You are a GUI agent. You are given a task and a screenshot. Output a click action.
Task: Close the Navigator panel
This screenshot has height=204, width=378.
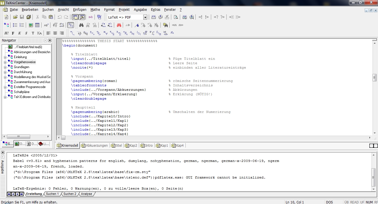pos(50,40)
